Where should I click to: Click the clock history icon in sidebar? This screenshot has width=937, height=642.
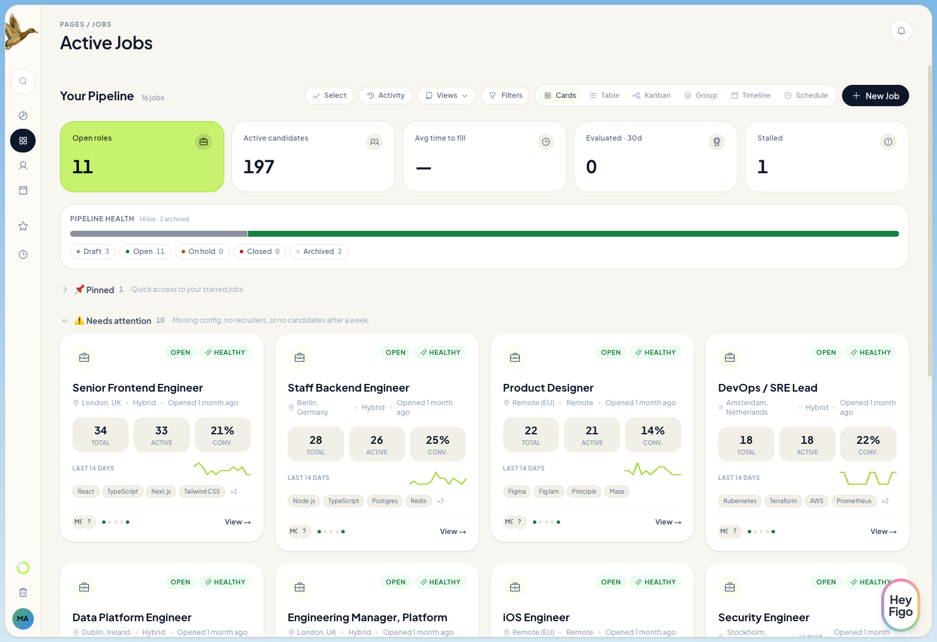point(23,255)
